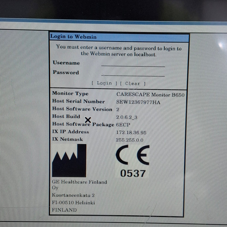Screen dimensions: 227x227
Task: Click the 'Monitor Type' label
Action: coord(70,93)
